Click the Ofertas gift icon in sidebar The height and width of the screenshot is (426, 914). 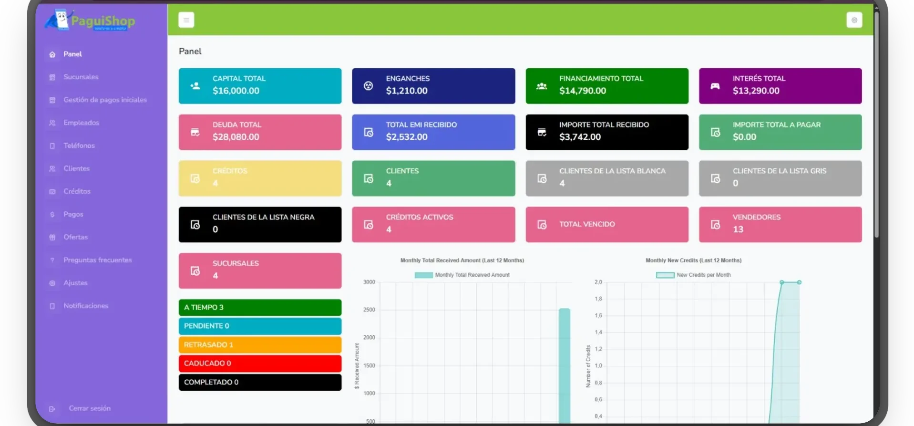point(52,238)
